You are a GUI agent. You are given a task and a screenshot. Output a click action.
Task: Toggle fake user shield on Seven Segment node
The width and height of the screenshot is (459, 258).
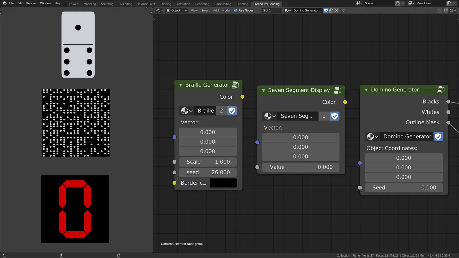[x=334, y=116]
